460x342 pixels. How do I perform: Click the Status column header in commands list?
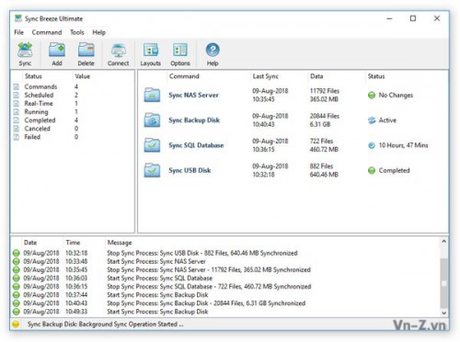tap(376, 76)
